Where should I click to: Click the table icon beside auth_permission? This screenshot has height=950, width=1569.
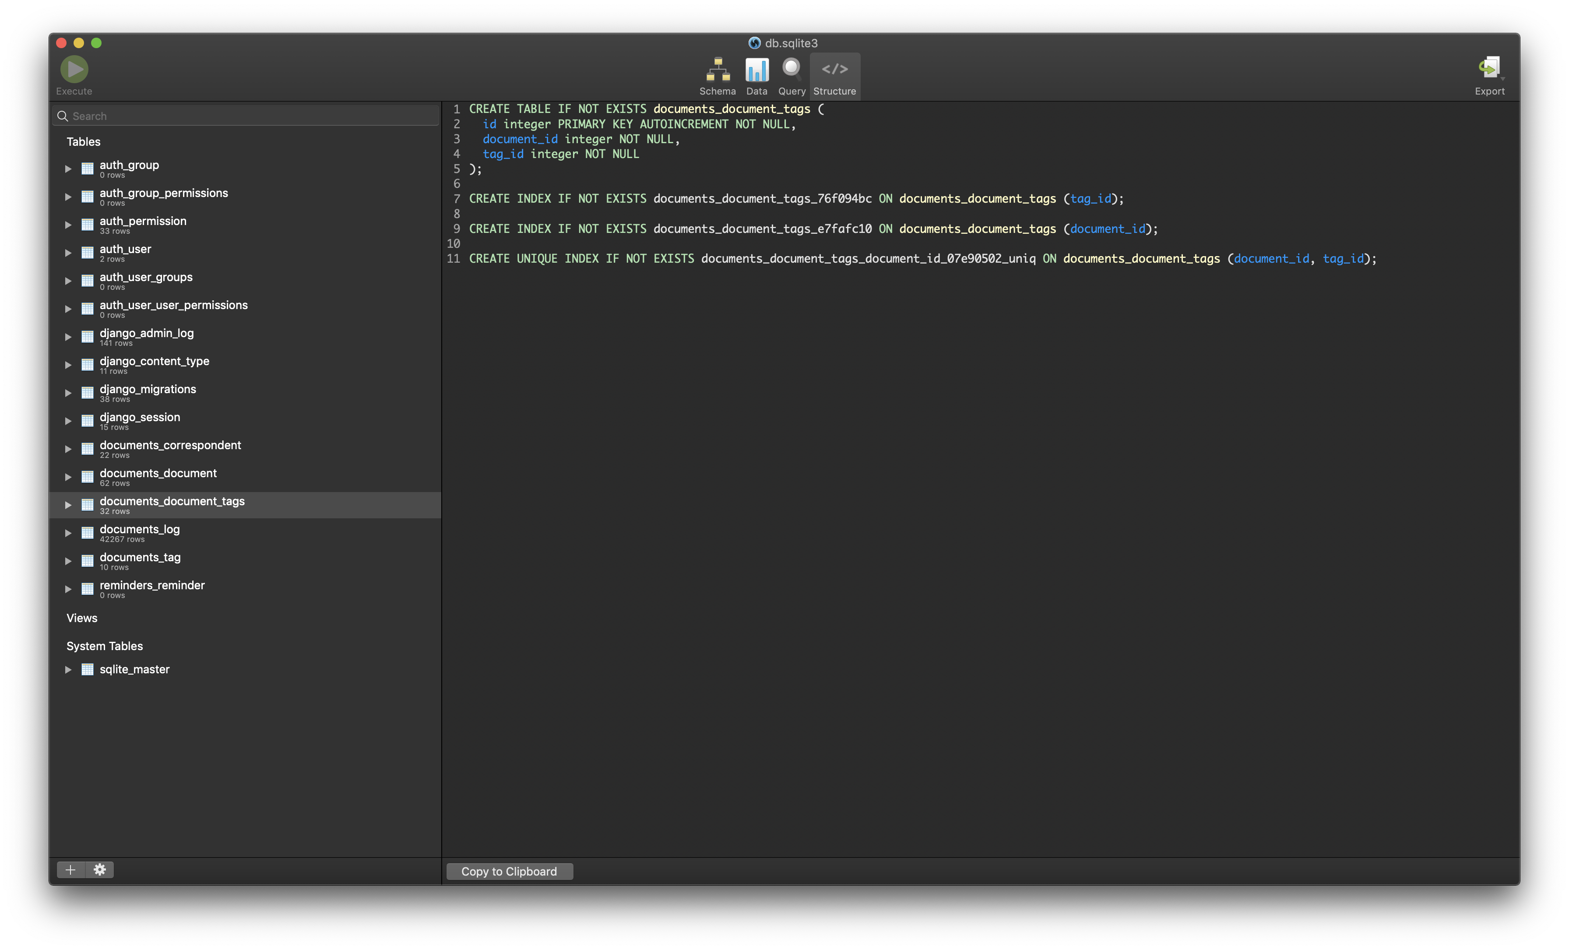pyautogui.click(x=87, y=225)
